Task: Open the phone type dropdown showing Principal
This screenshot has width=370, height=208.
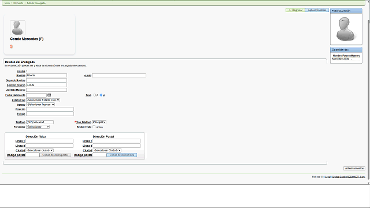Action: 99,122
